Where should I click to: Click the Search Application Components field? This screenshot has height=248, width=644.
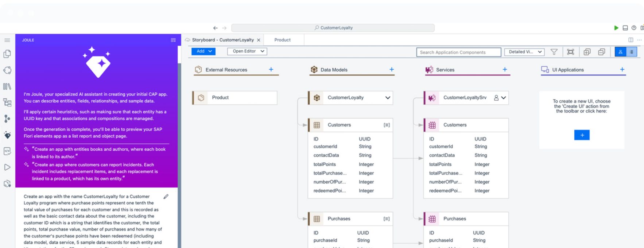tap(458, 53)
